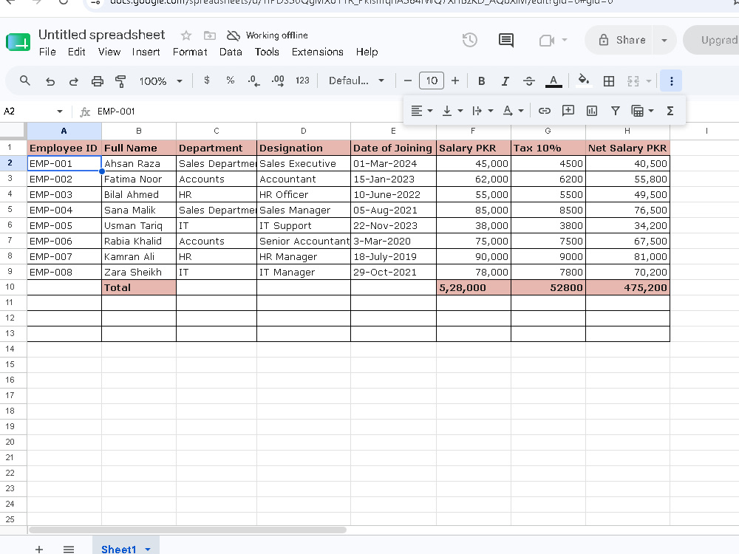Increase decimal places icon
Screen dimensions: 739x554
click(278, 81)
